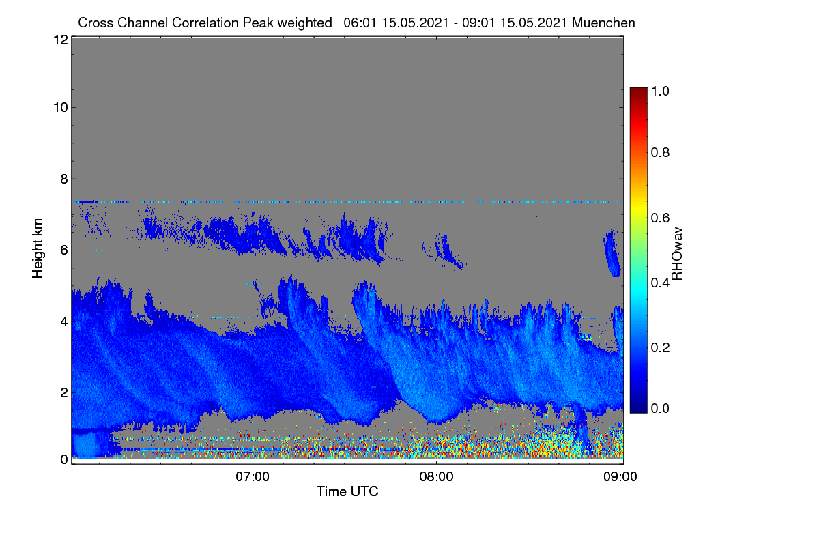The height and width of the screenshot is (546, 819).
Task: Click the 'RHOwav' colorbar label
Action: (x=677, y=254)
